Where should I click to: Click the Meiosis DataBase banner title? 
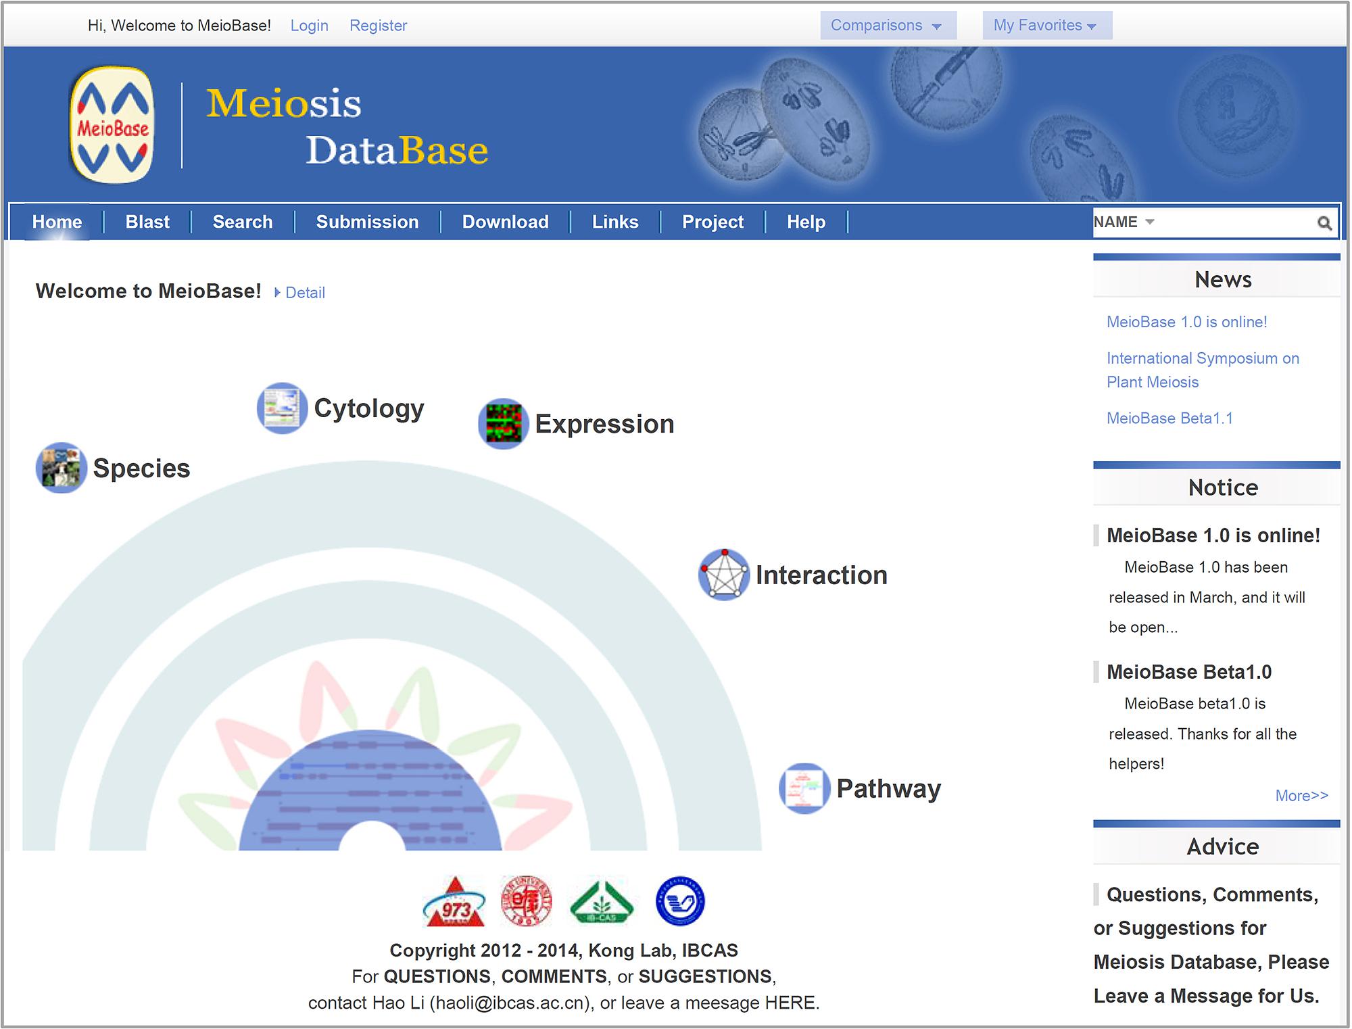click(x=347, y=126)
